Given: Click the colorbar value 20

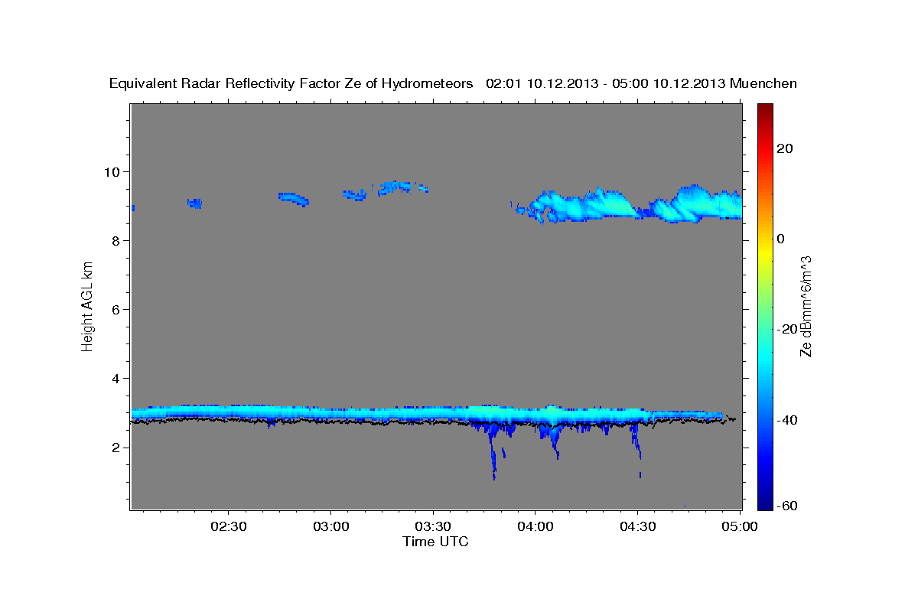Looking at the screenshot, I should click(x=783, y=148).
